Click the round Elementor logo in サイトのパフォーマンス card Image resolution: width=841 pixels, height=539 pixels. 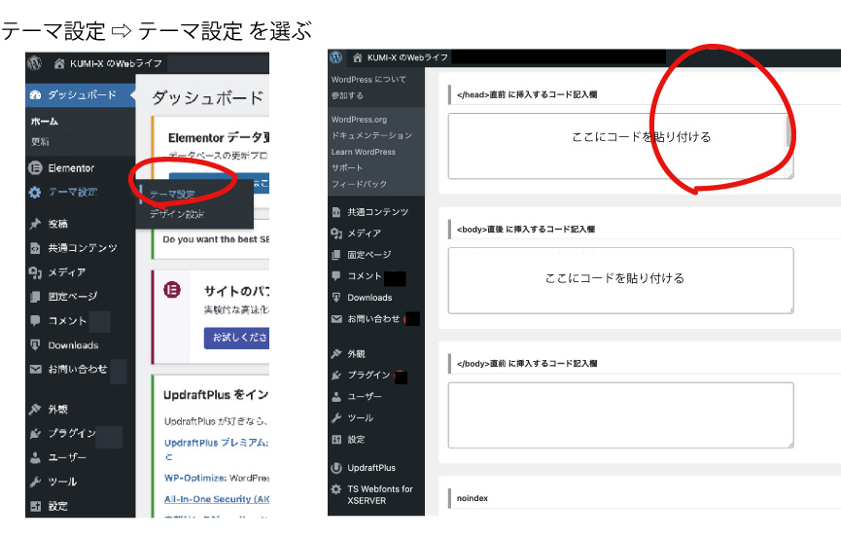click(x=172, y=291)
